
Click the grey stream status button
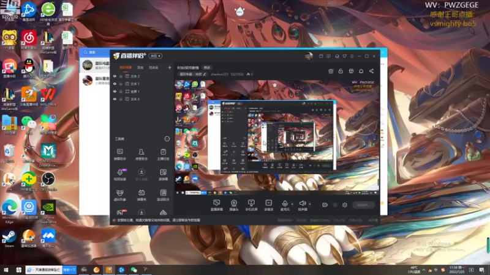(363, 205)
